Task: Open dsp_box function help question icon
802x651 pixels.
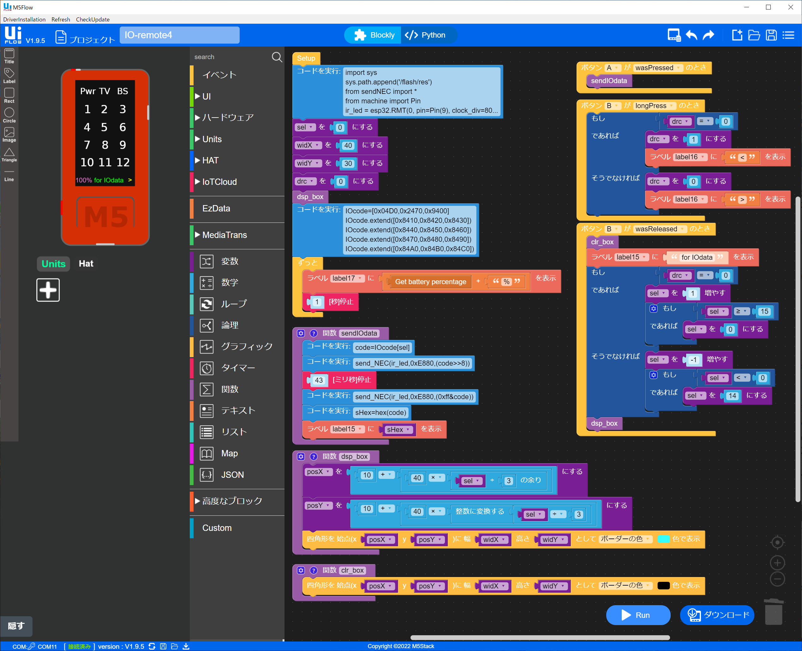Action: pyautogui.click(x=314, y=456)
